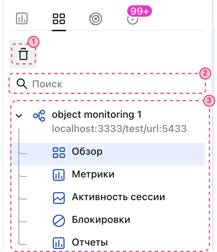Open Активность сессии
Screen dimensions: 217x252
[118, 197]
